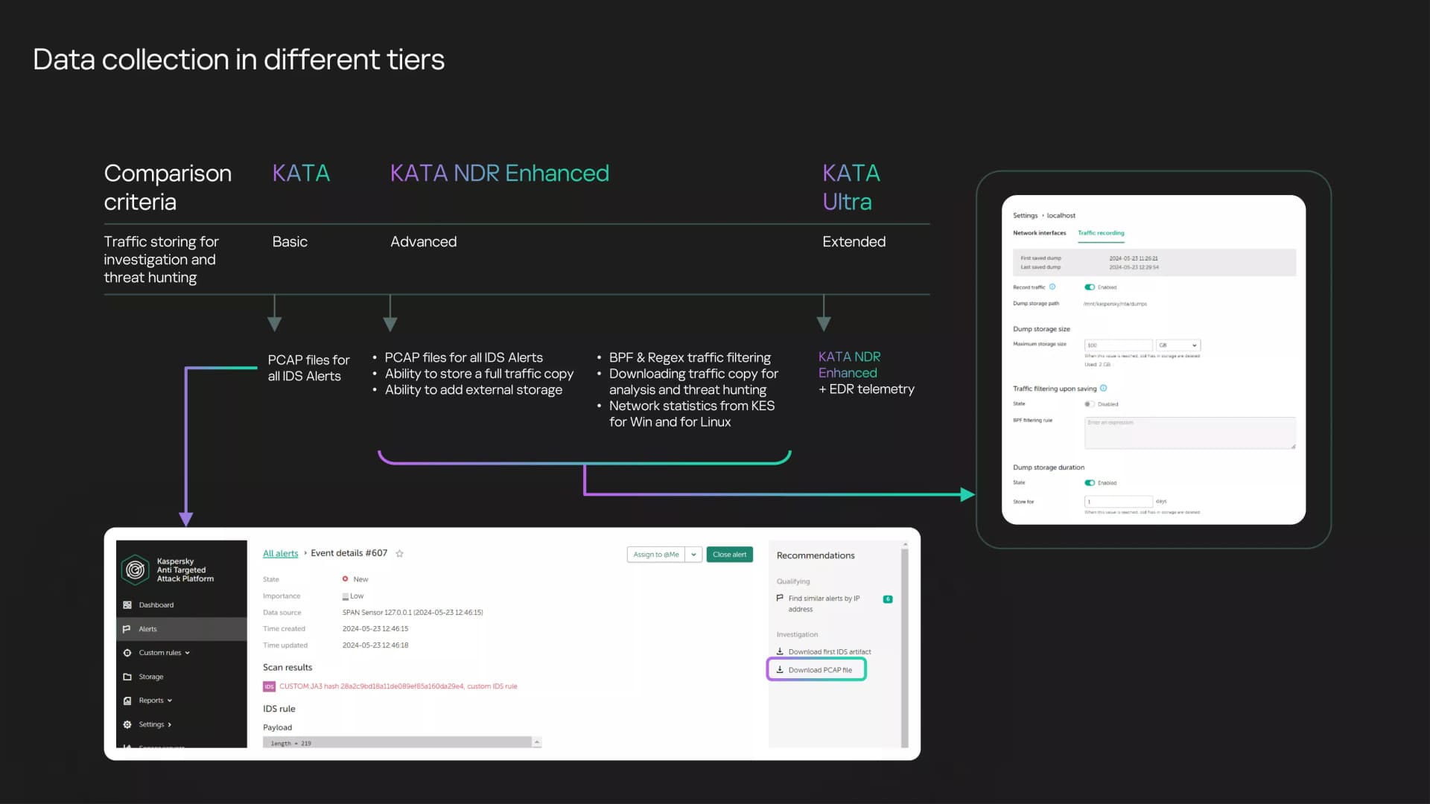
Task: Expand Custom rules sidebar menu
Action: (164, 653)
